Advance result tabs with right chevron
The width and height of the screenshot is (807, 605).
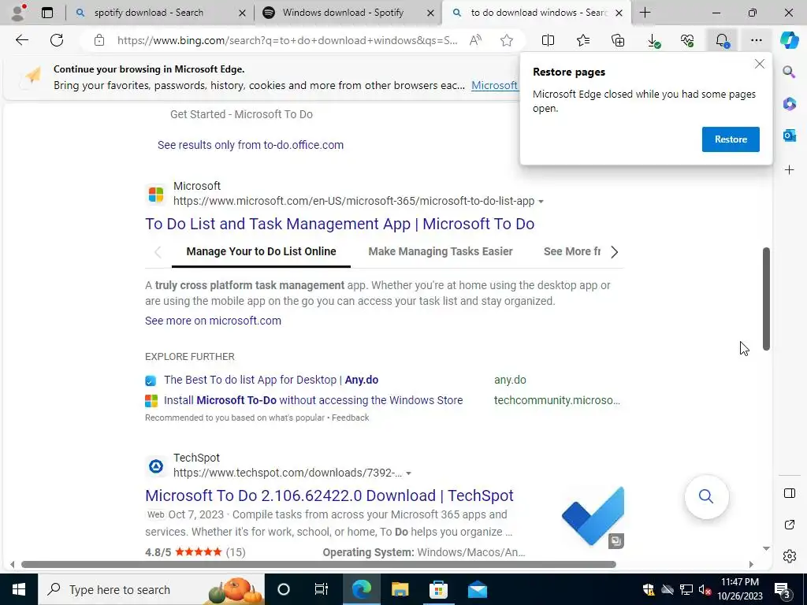[615, 252]
